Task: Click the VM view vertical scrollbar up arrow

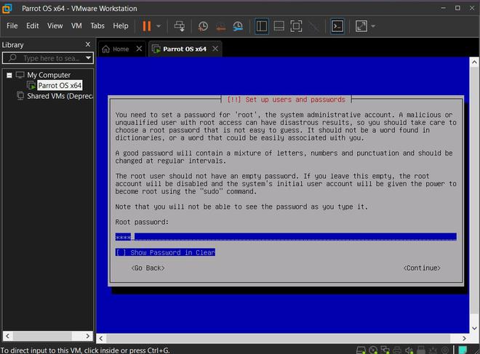Action: (474, 62)
